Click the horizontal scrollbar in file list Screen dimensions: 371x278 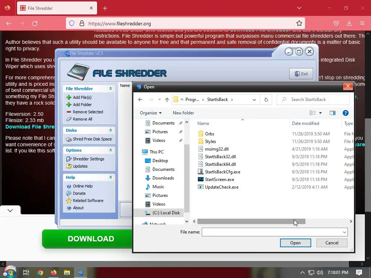(251, 222)
